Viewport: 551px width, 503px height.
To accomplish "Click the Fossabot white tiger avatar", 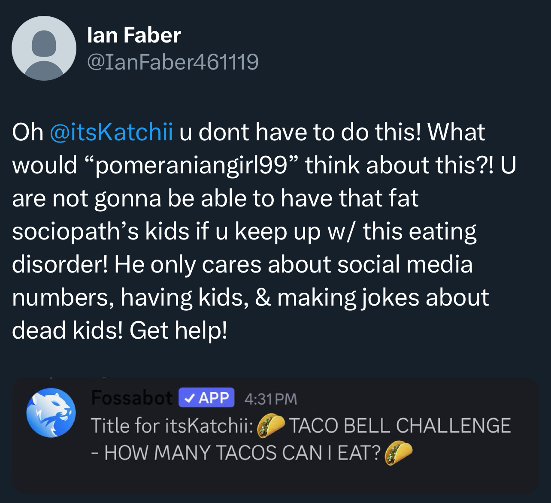I will click(x=51, y=412).
